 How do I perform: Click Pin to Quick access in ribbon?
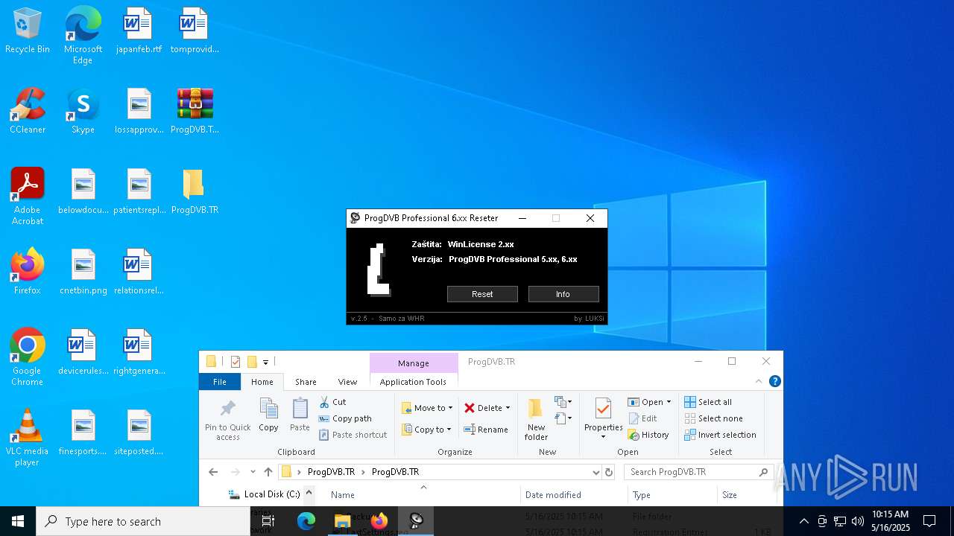228,421
